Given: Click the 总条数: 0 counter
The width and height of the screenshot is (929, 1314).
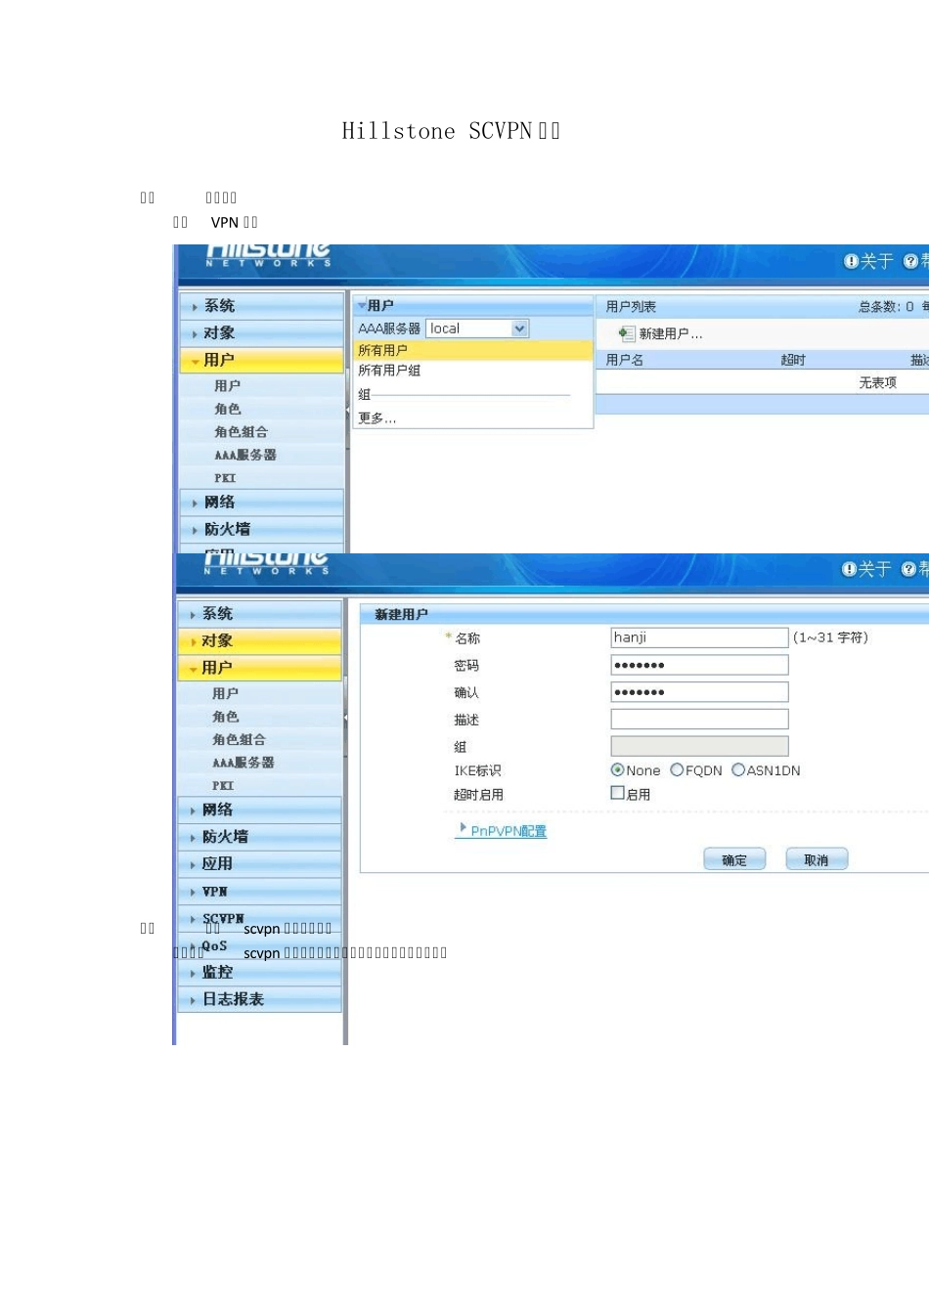Looking at the screenshot, I should click(886, 306).
